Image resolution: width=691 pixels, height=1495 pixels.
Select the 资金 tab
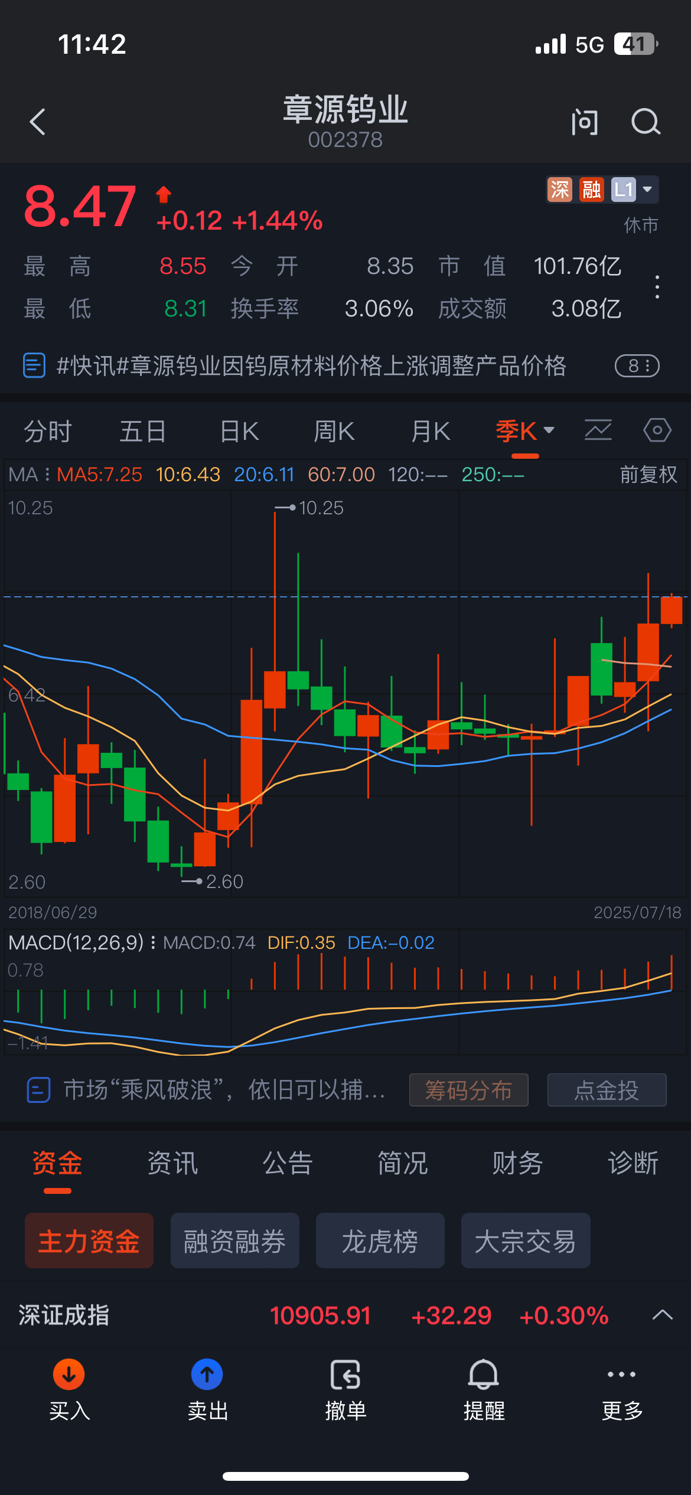pyautogui.click(x=57, y=1163)
